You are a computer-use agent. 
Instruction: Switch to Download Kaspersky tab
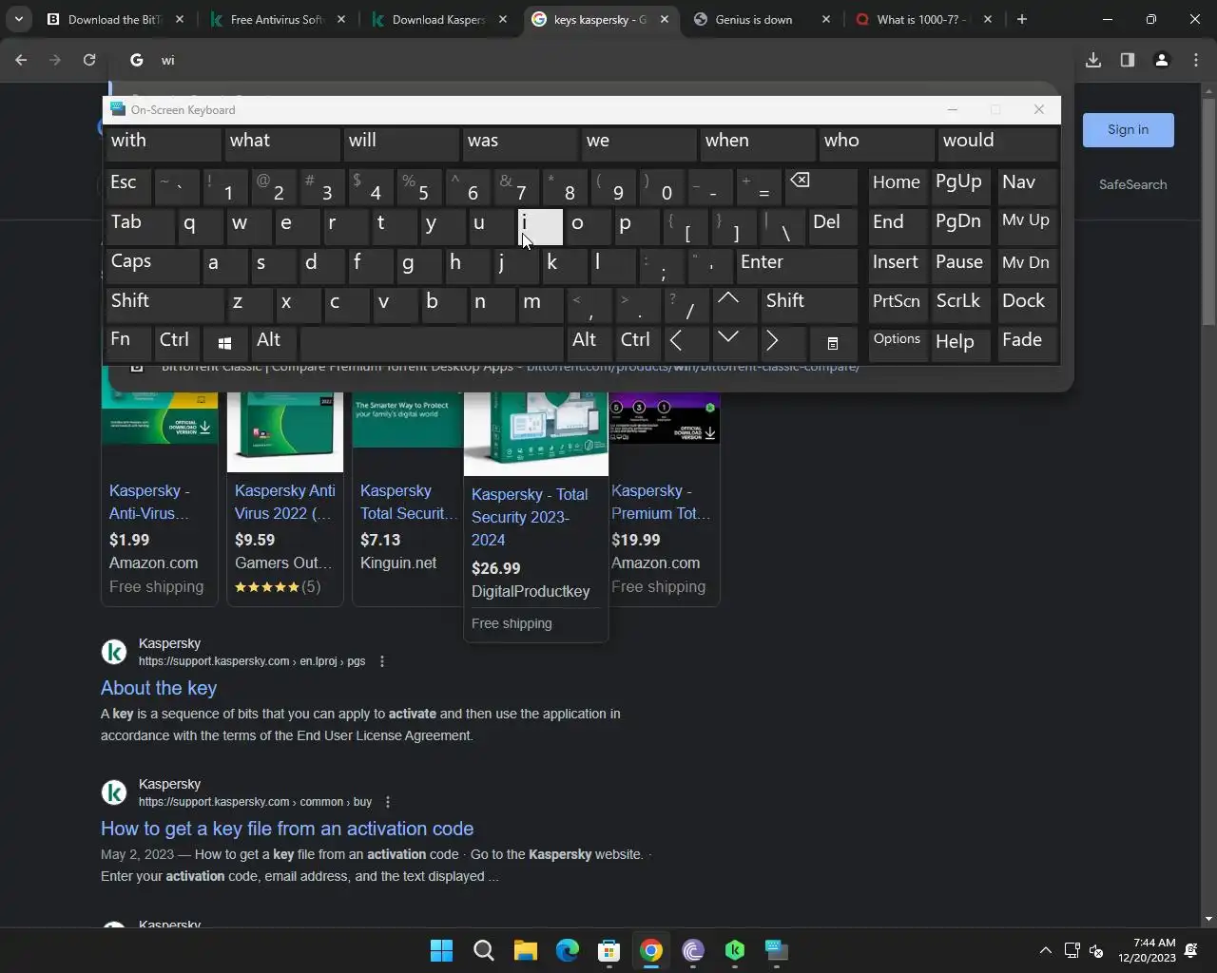coord(437,19)
